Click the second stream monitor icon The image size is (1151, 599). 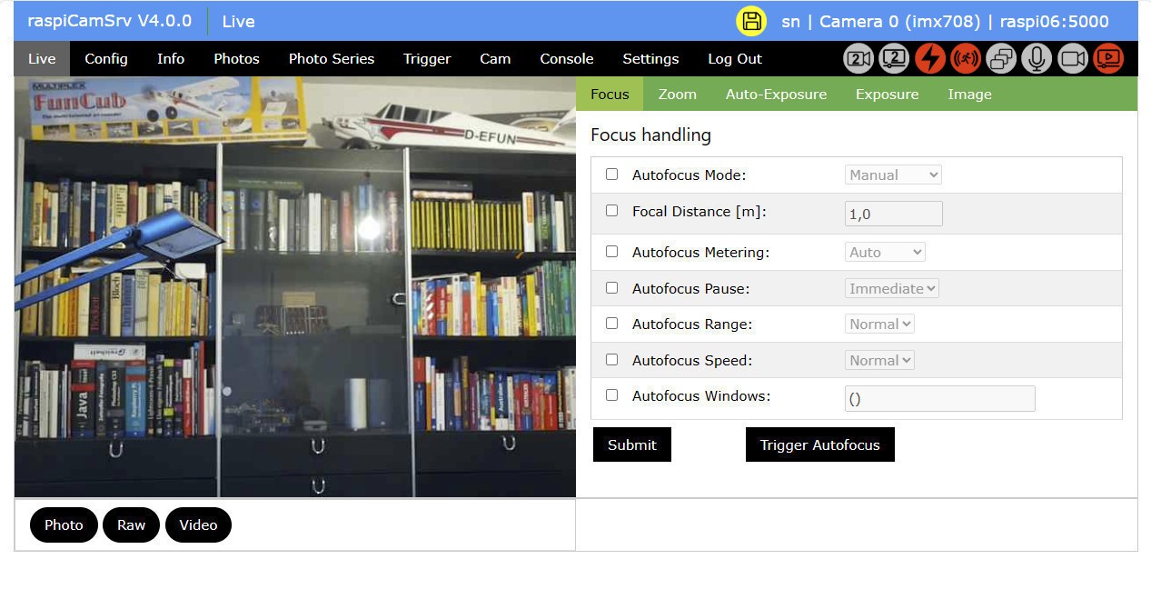[894, 59]
